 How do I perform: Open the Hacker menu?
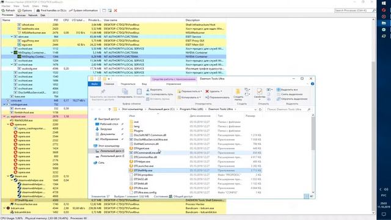(6, 5)
